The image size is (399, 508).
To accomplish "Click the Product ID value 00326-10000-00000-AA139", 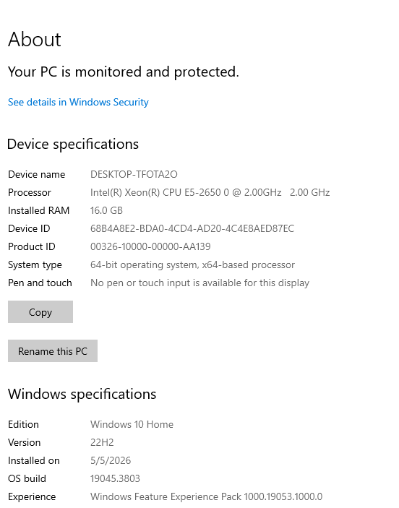I will (150, 247).
